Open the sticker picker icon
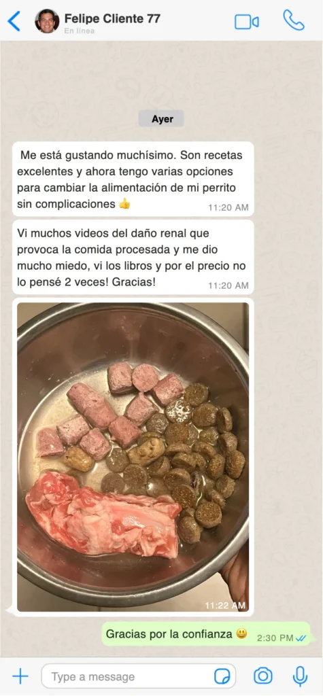The width and height of the screenshot is (323, 696). coord(222,676)
